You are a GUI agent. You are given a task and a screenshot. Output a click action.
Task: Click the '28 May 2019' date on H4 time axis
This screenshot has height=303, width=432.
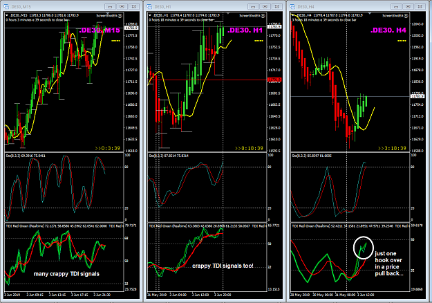(299, 295)
